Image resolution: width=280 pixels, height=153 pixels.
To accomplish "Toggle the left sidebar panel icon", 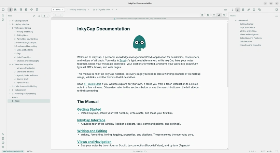I will click(x=3, y=10).
